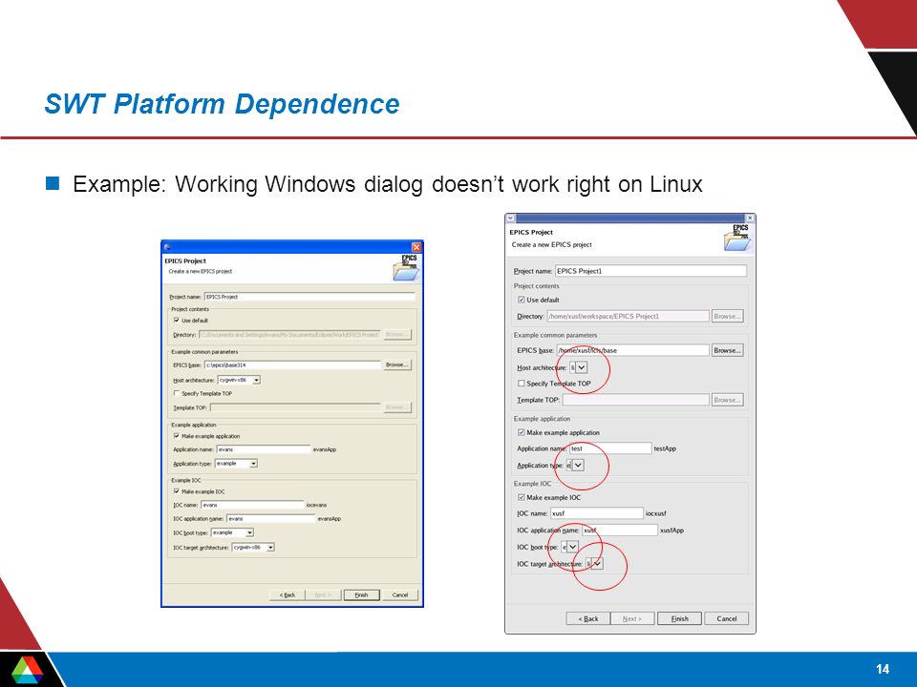This screenshot has width=917, height=687.
Task: Click Project name field in Linux dialog
Action: [x=650, y=270]
